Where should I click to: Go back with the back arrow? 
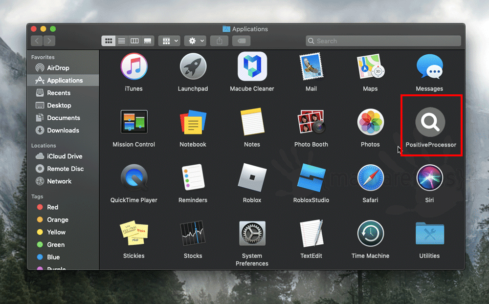click(x=37, y=41)
